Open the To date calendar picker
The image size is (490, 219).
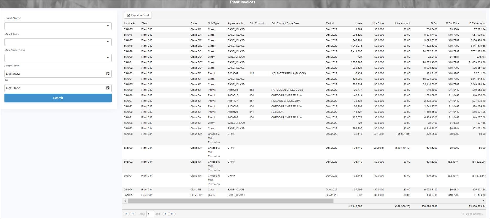[108, 88]
